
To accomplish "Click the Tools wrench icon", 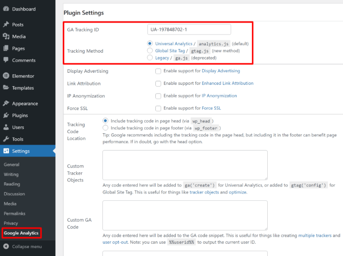I will click(6, 139).
